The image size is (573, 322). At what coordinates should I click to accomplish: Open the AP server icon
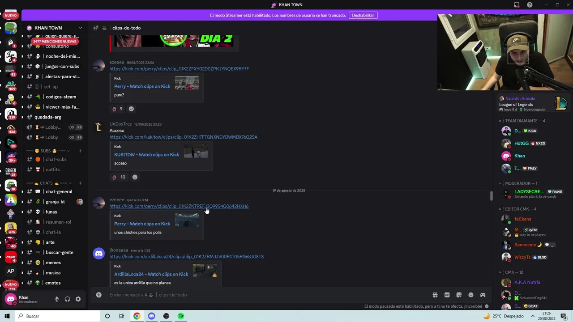click(11, 271)
